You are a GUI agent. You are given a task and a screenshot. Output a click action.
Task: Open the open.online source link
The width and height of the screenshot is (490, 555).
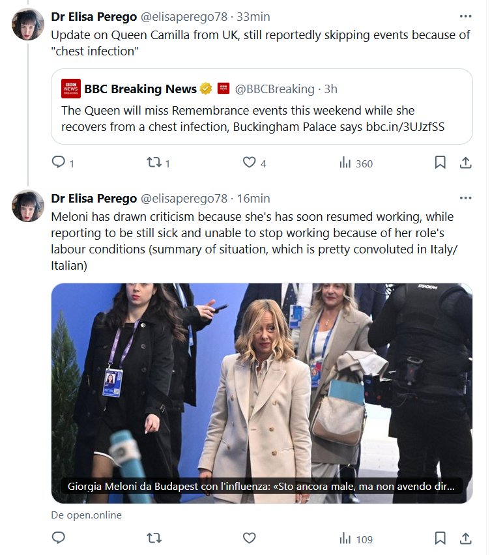[86, 515]
